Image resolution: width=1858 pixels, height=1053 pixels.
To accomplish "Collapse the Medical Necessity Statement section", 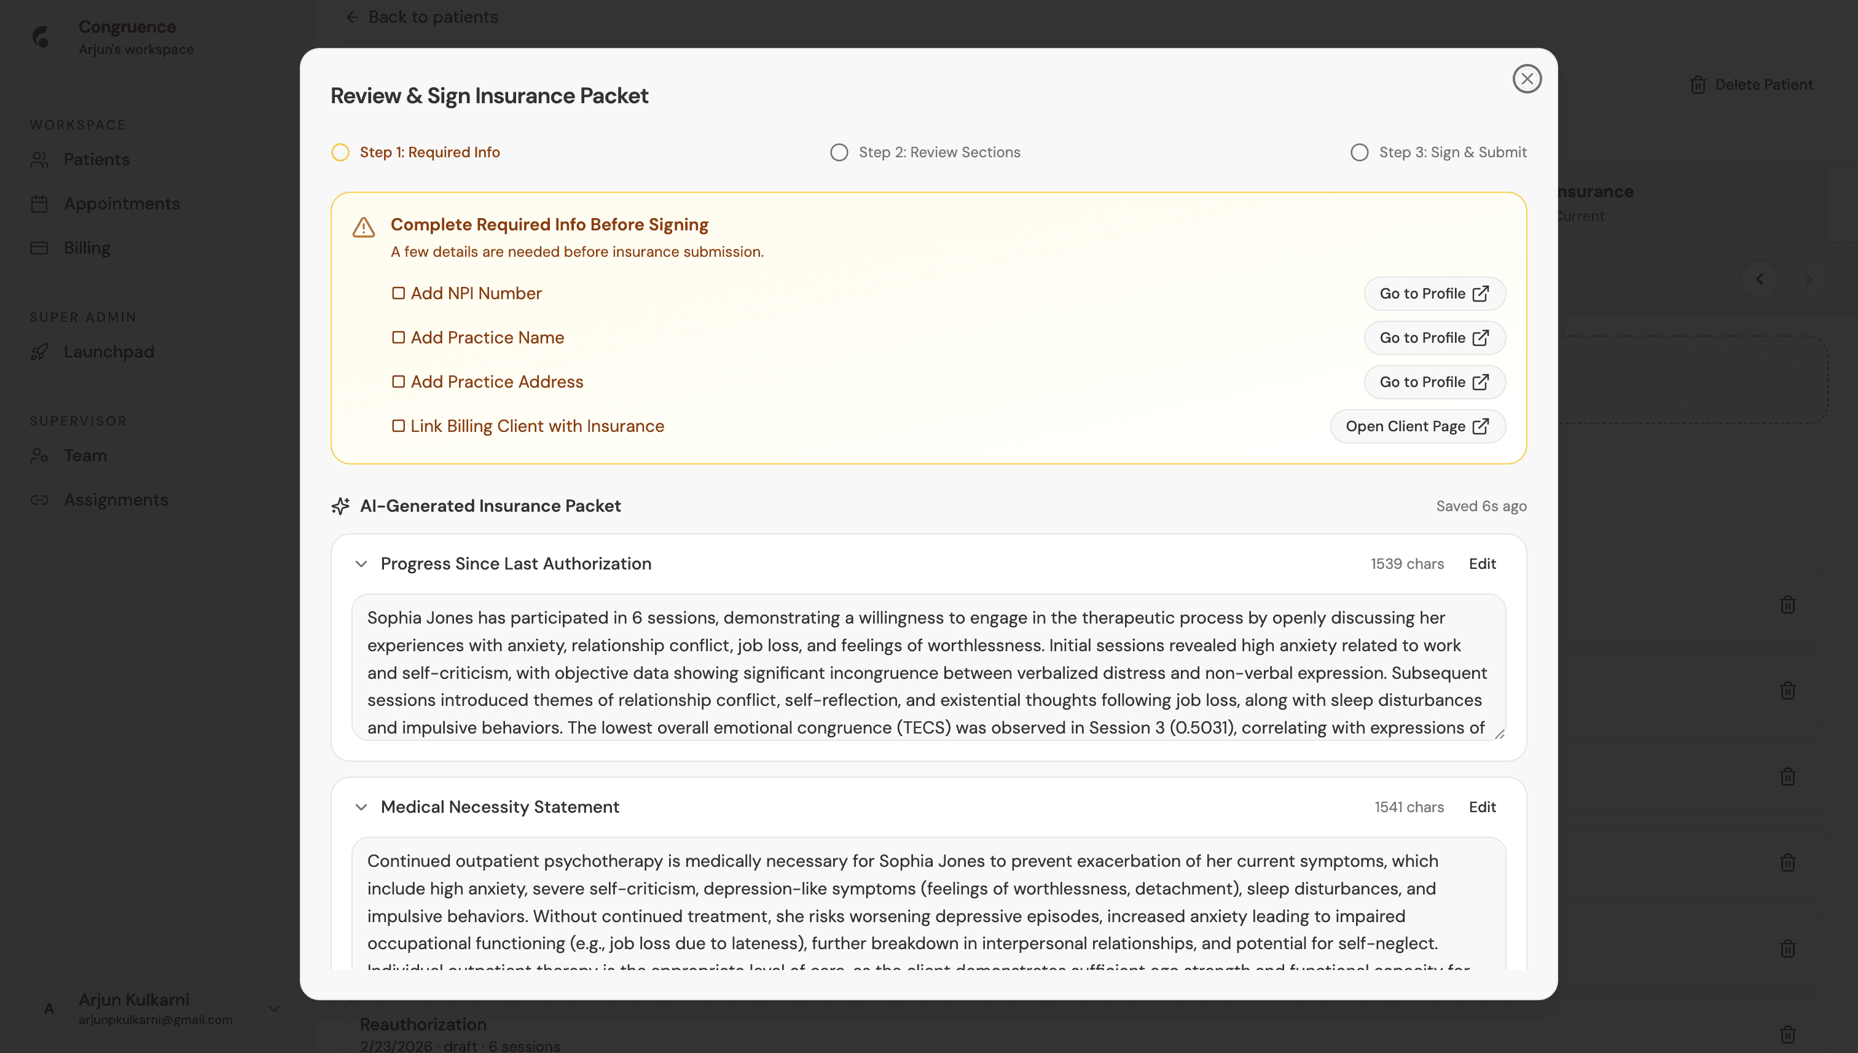I will click(361, 807).
